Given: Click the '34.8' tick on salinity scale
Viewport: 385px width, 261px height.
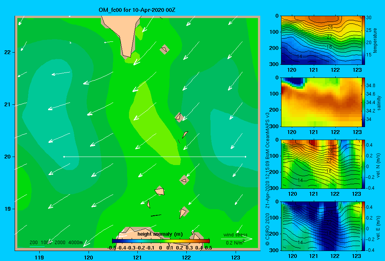Looking at the screenshot, I should point(370,86).
